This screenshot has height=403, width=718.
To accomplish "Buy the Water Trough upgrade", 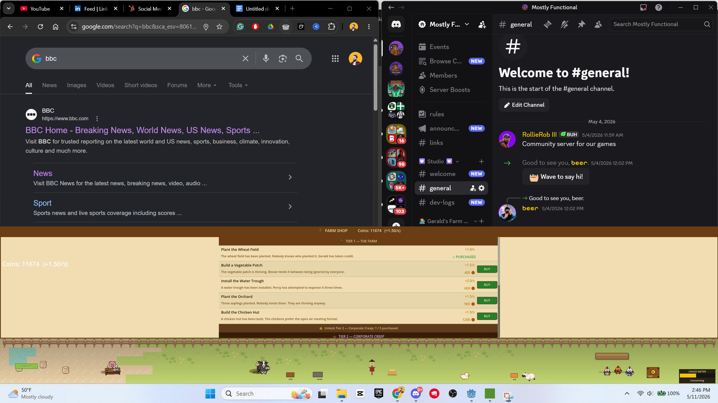I will click(x=487, y=285).
